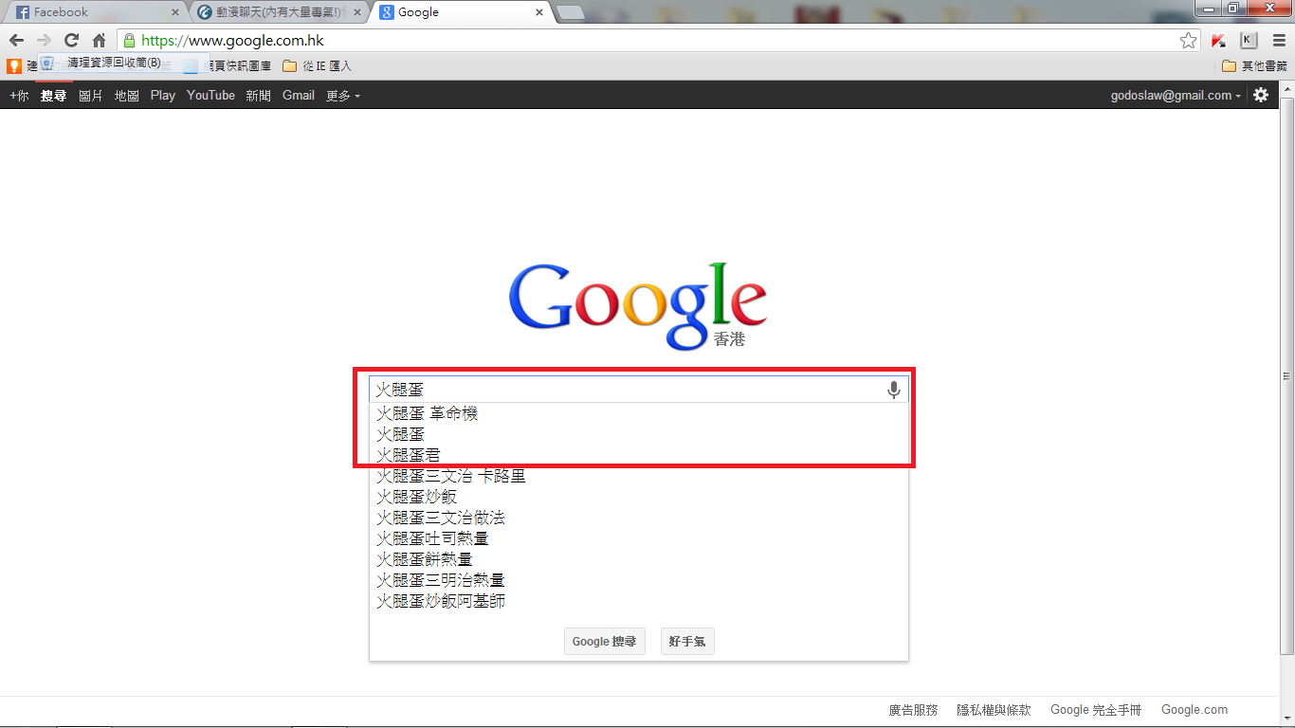Open the home page via the house icon
This screenshot has width=1295, height=728.
pos(99,40)
